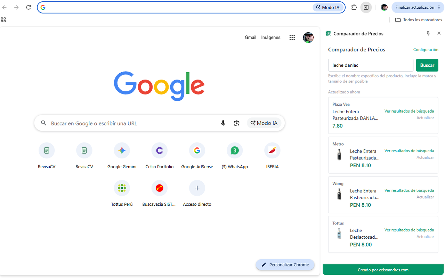Focus the leche danlac product input

(x=371, y=65)
